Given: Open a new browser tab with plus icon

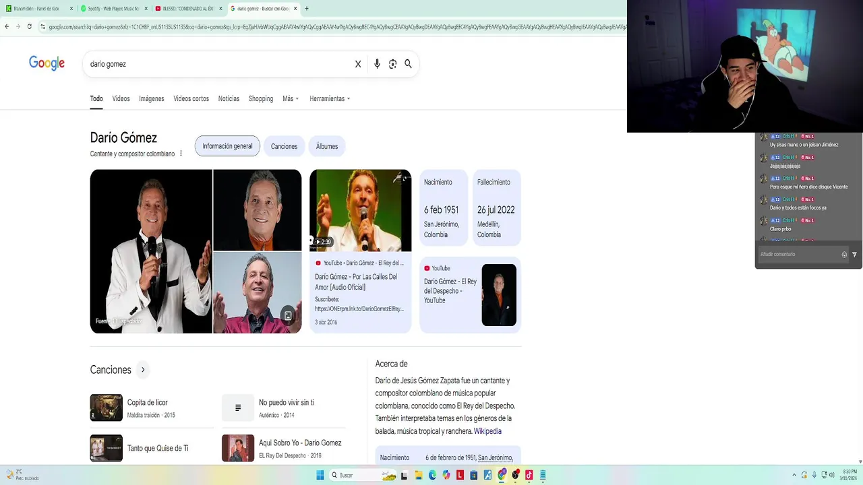Looking at the screenshot, I should point(307,9).
